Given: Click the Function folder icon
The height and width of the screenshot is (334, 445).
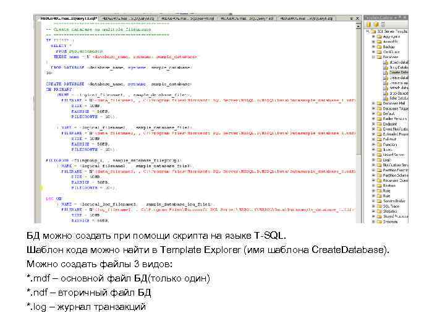Looking at the screenshot, I should coord(379,145).
